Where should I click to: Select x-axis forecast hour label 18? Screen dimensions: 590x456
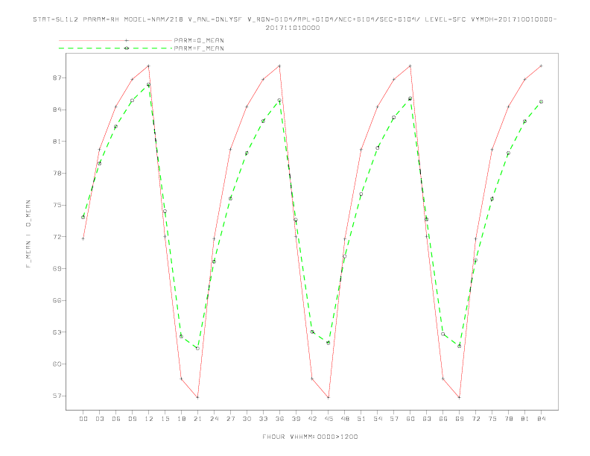(181, 419)
